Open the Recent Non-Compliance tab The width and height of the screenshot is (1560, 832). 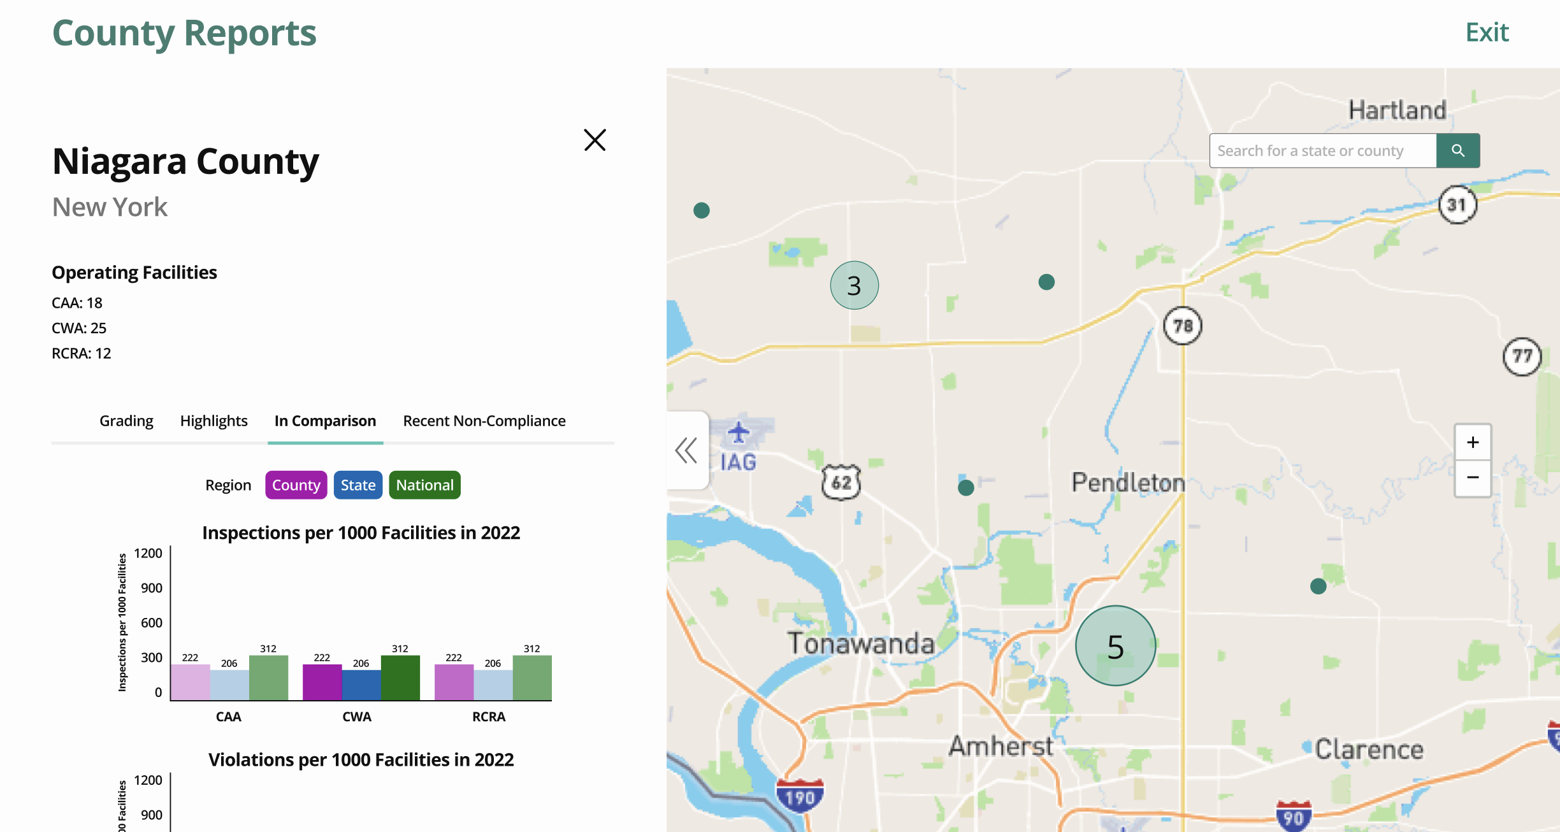484,421
